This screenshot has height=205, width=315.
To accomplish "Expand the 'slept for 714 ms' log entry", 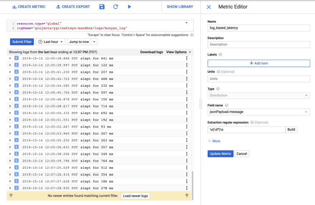I will (10, 106).
